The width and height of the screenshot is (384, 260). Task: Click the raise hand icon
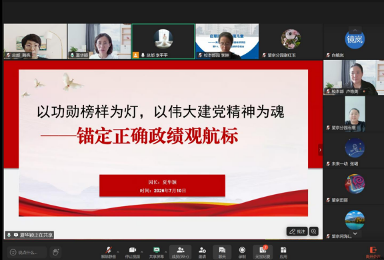(55, 252)
